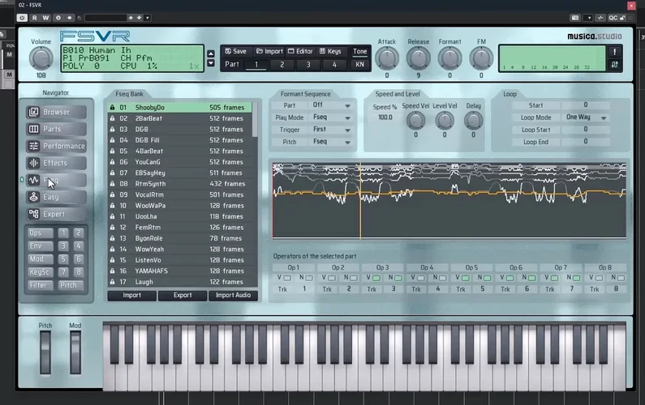Screen dimensions: 645x405
Task: Click the KeySc button in Navigator
Action: [x=39, y=272]
